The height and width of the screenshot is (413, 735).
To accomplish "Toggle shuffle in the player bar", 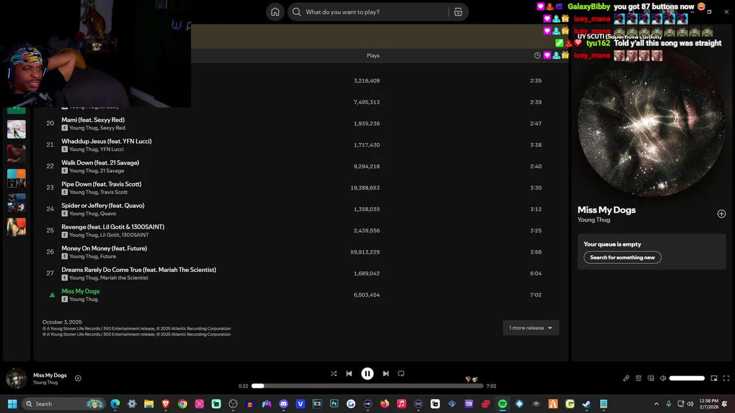I will point(334,373).
